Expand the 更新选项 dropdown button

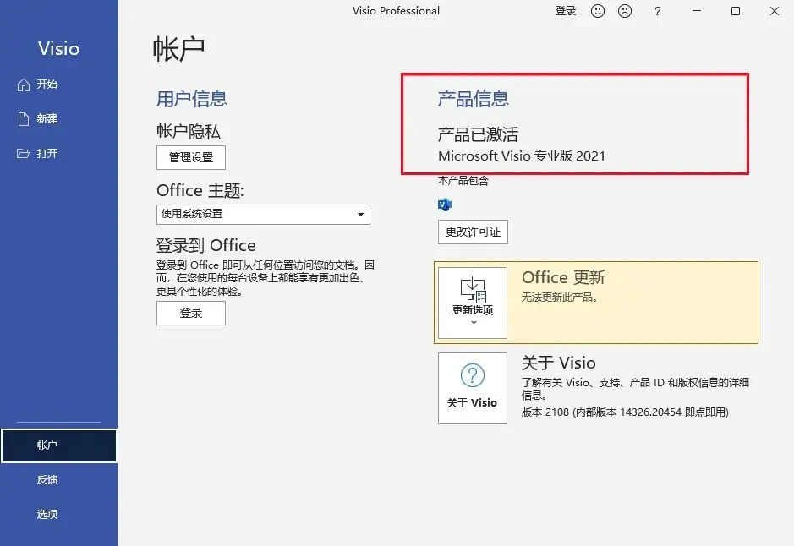pos(473,303)
